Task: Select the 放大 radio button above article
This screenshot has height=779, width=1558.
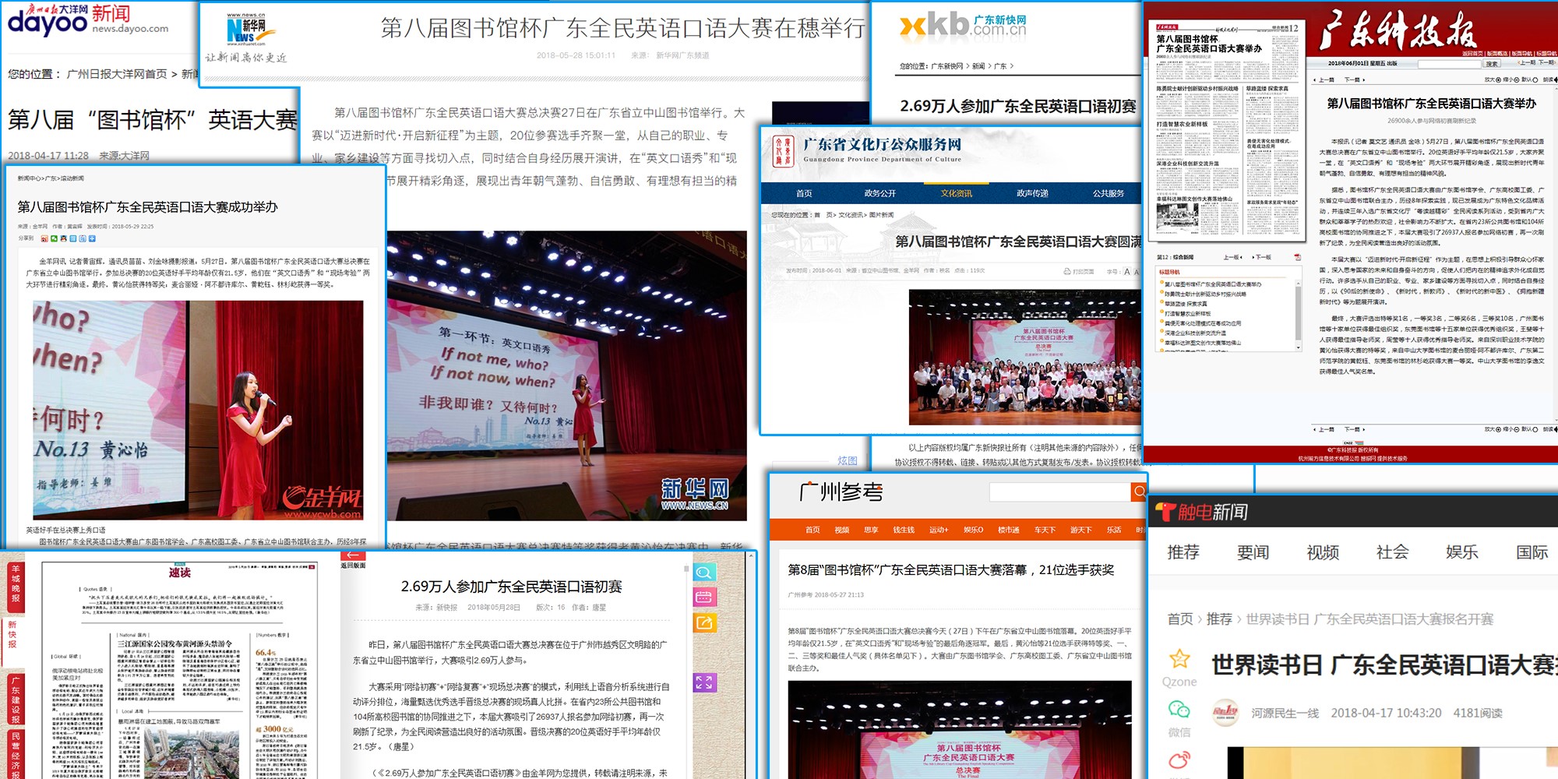Action: tap(1496, 79)
